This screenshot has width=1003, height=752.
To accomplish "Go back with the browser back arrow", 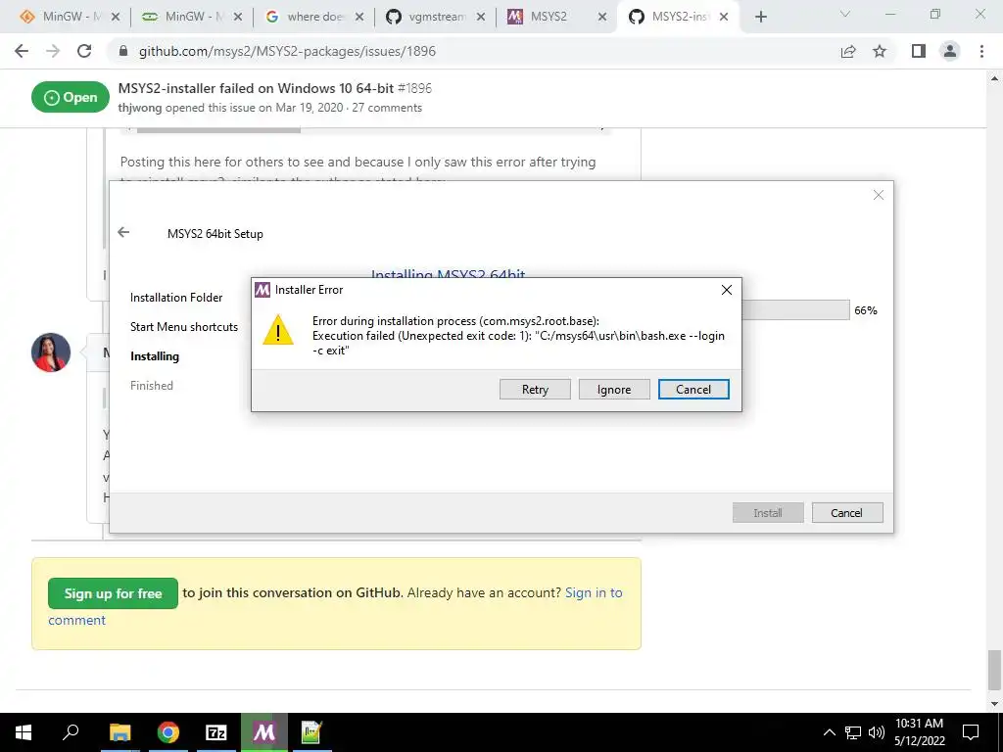I will point(22,51).
